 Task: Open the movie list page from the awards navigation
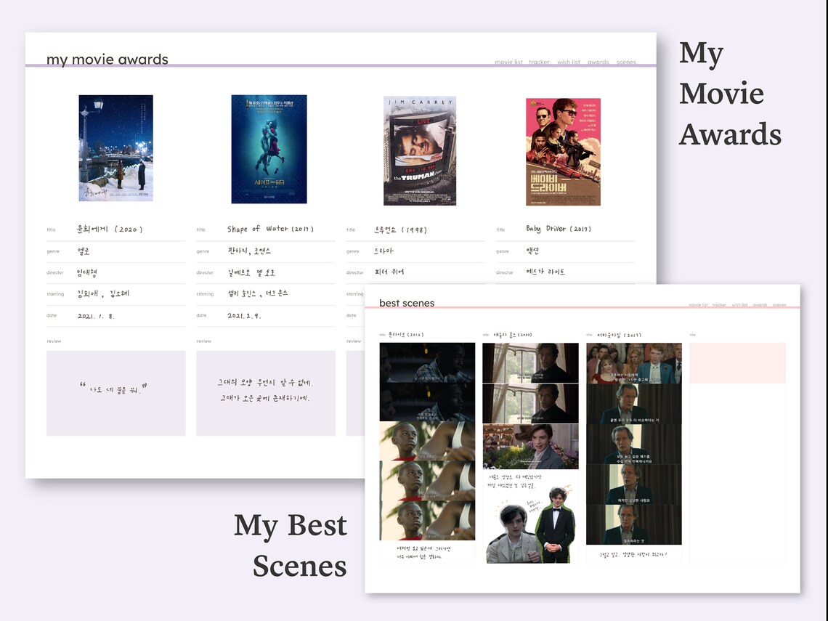(x=508, y=61)
